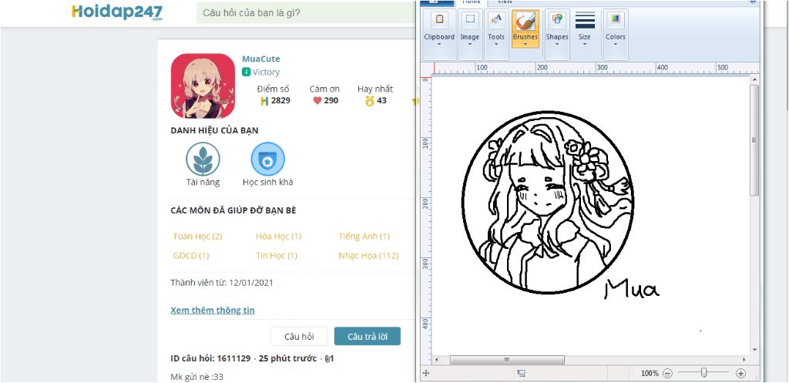Image resolution: width=789 pixels, height=383 pixels.
Task: Open the Tiếng Anh (1) subject link
Action: coord(364,236)
